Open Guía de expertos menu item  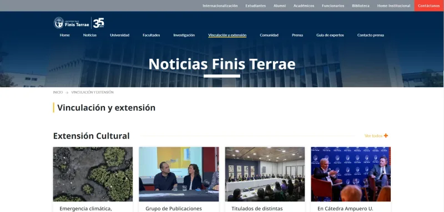(330, 35)
